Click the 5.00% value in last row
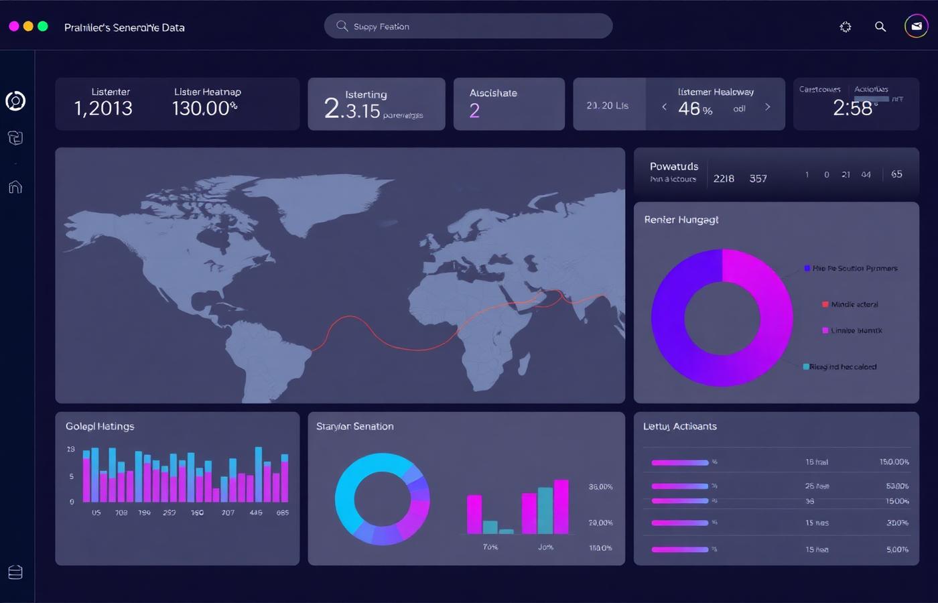This screenshot has width=938, height=603. click(x=897, y=549)
